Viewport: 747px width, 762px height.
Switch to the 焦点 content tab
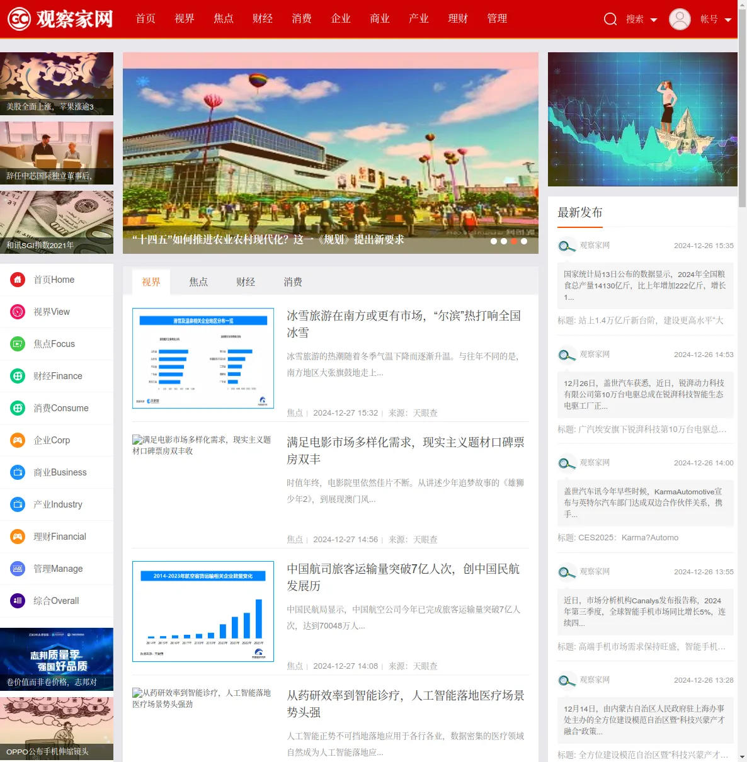(198, 282)
